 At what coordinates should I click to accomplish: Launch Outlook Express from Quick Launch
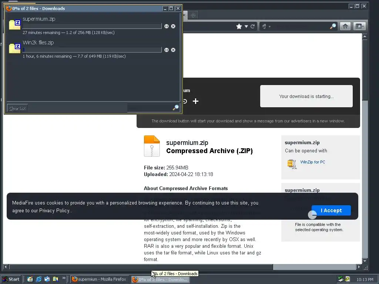47,279
